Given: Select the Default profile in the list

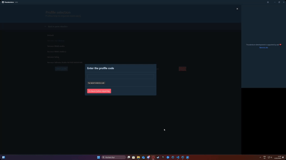Looking at the screenshot, I should (50, 35).
